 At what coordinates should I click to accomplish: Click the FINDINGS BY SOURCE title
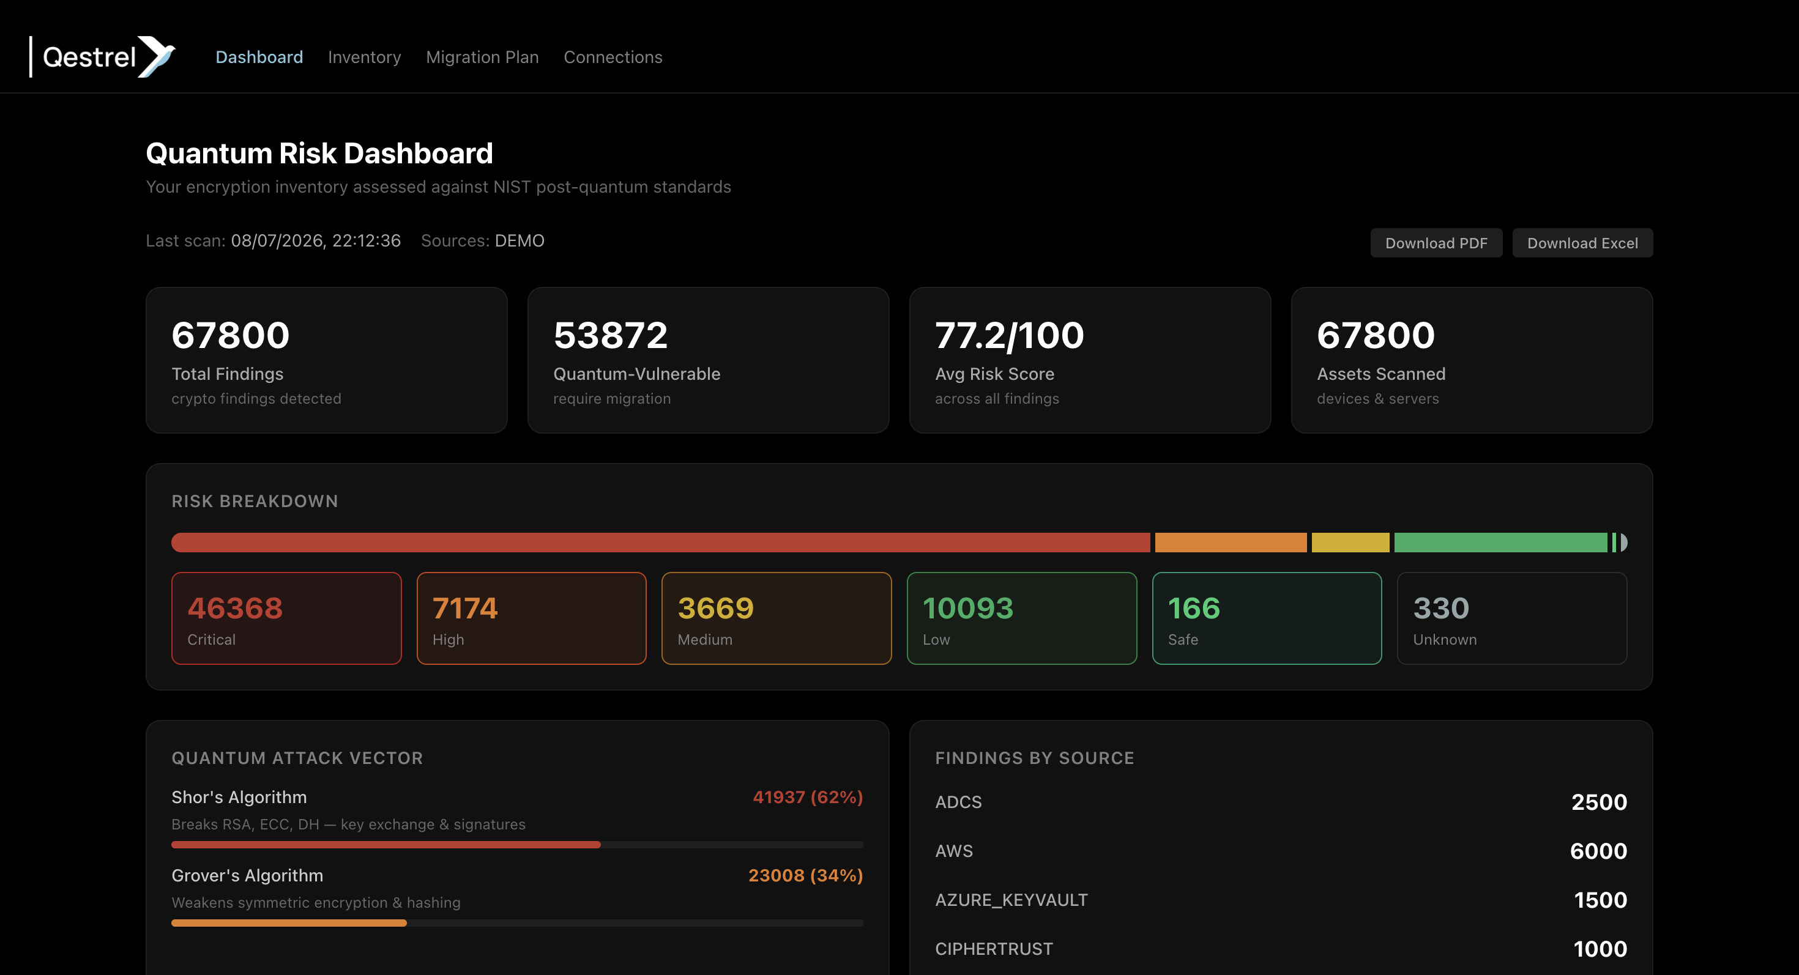click(1034, 758)
